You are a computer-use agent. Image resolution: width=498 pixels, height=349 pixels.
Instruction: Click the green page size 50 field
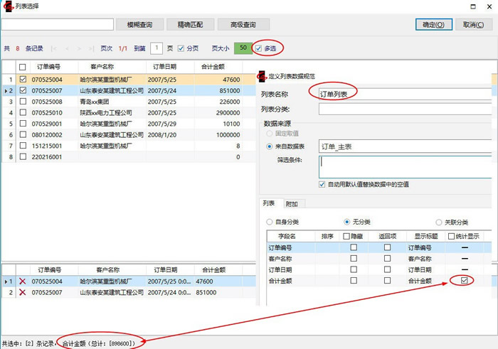(243, 48)
